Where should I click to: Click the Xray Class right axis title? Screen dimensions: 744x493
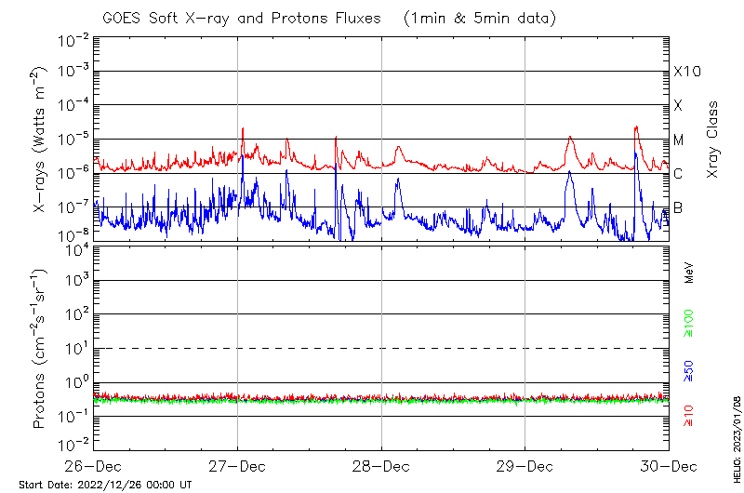point(713,140)
